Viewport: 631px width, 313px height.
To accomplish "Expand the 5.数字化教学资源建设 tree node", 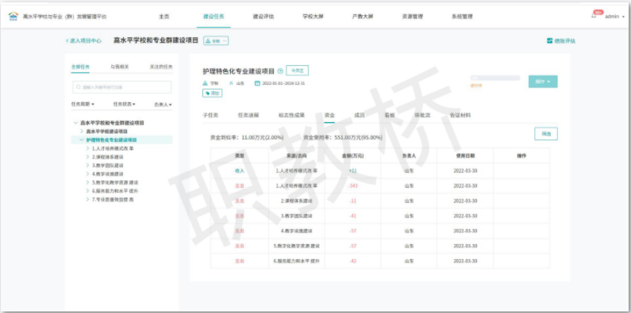I will pos(88,182).
